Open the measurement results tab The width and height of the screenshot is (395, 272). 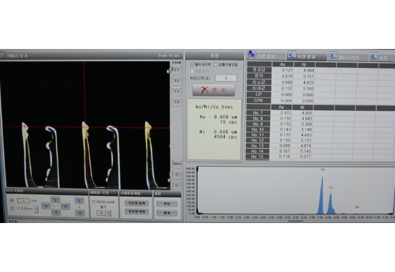tap(306, 56)
